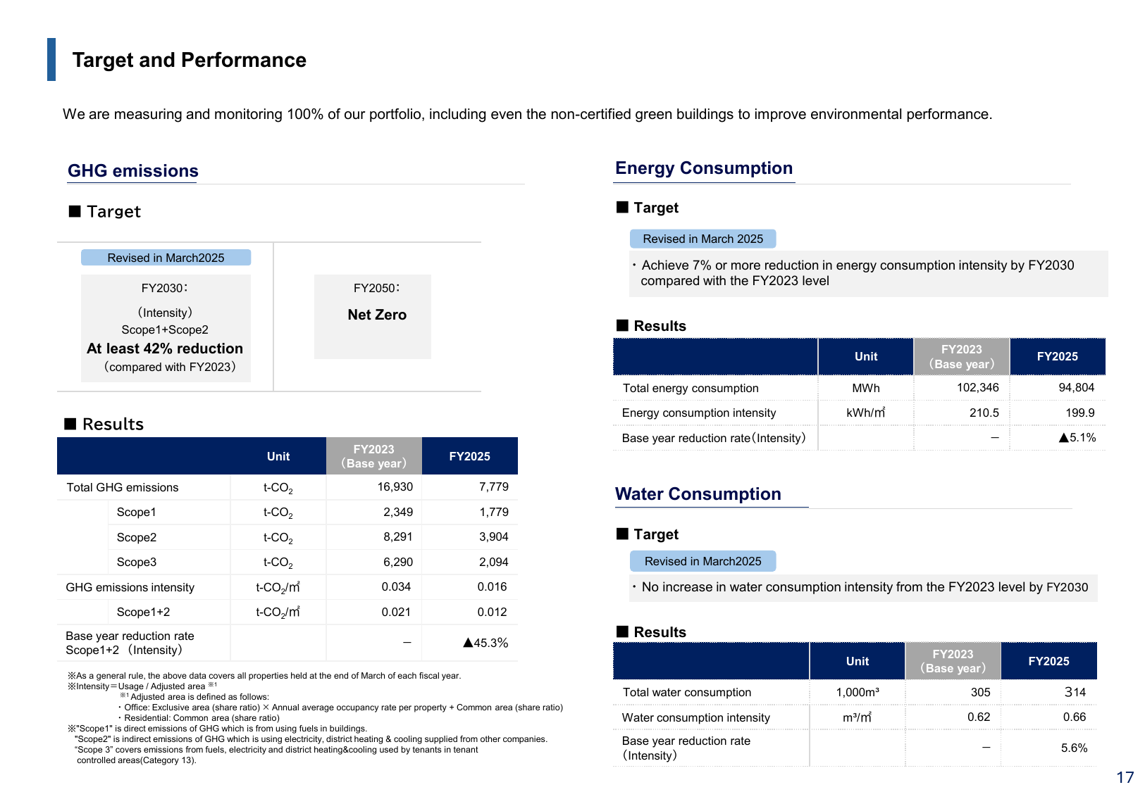
Task: Click the 'Net Zero' FY2050 target
Action: click(x=377, y=315)
